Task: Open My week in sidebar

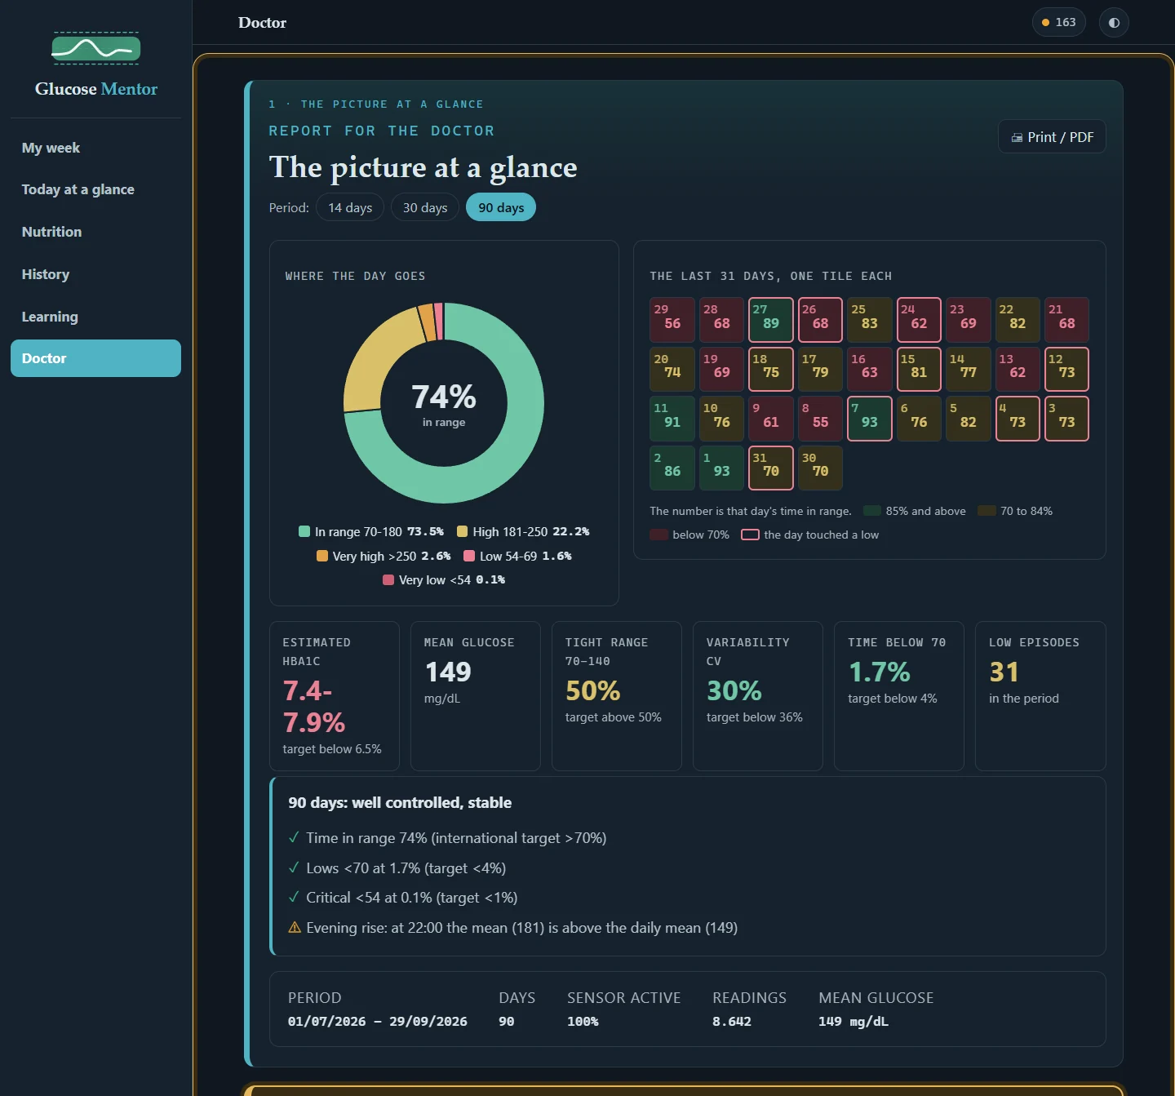Action: tap(95, 148)
